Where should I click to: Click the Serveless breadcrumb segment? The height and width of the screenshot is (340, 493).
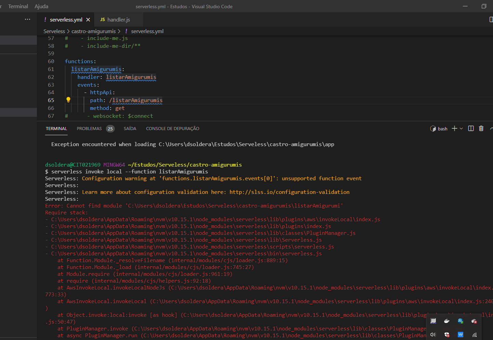tap(54, 31)
